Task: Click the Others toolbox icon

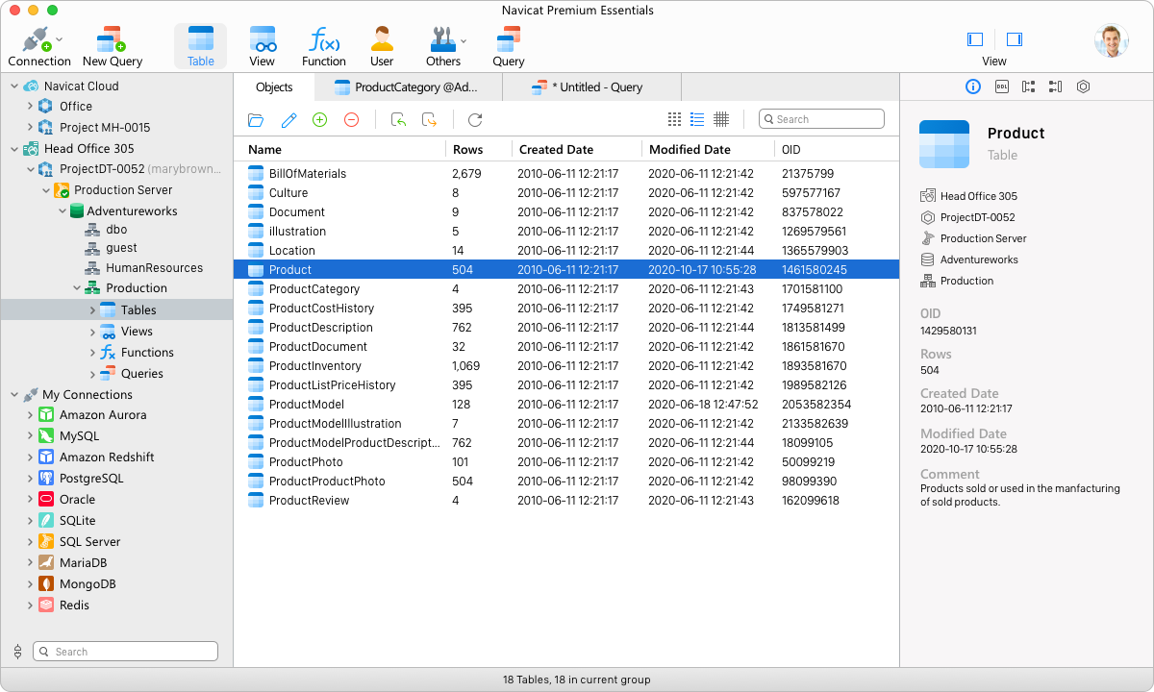Action: point(442,39)
